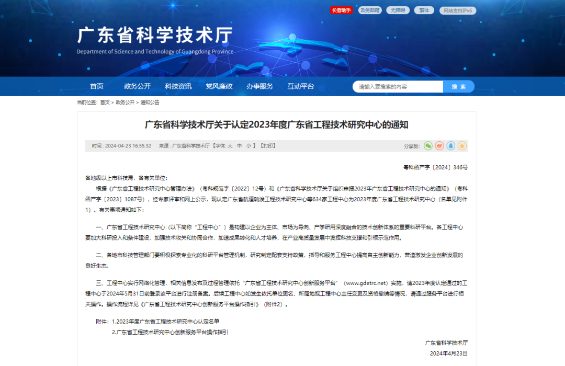Open 政务邮箱 government mailbox

370,9
